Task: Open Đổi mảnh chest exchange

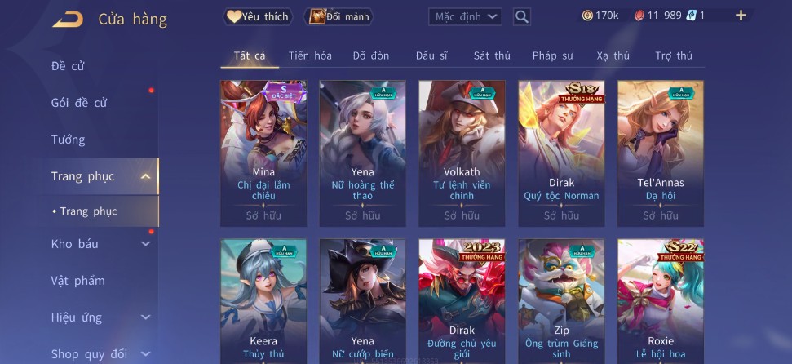Action: 338,16
